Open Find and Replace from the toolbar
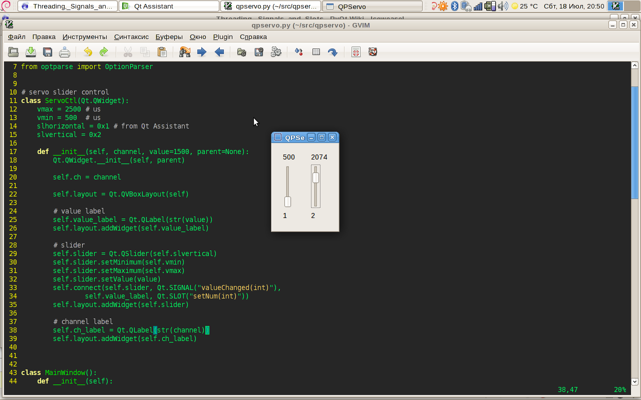The image size is (641, 400). click(185, 52)
